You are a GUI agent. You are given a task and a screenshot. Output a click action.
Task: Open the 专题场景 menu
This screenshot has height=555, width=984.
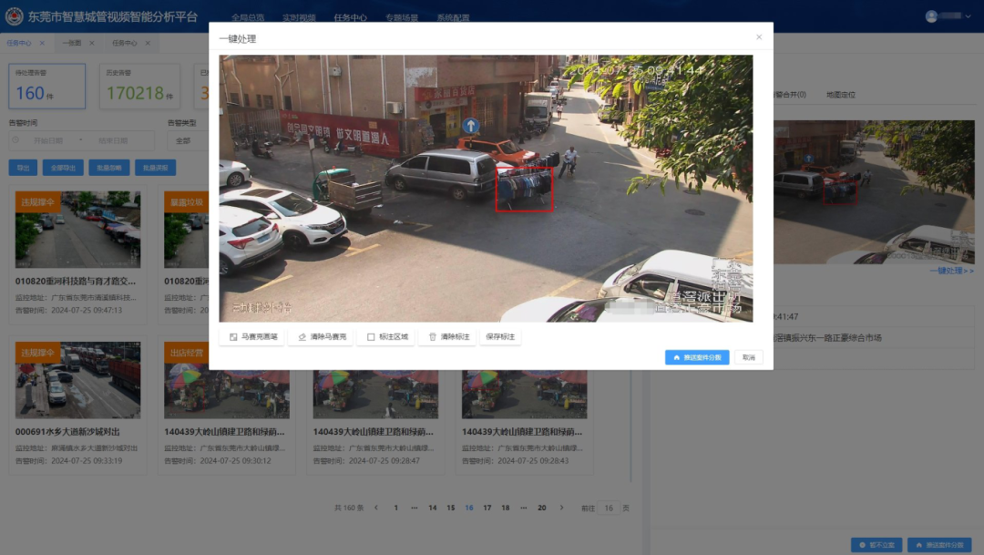(x=402, y=17)
